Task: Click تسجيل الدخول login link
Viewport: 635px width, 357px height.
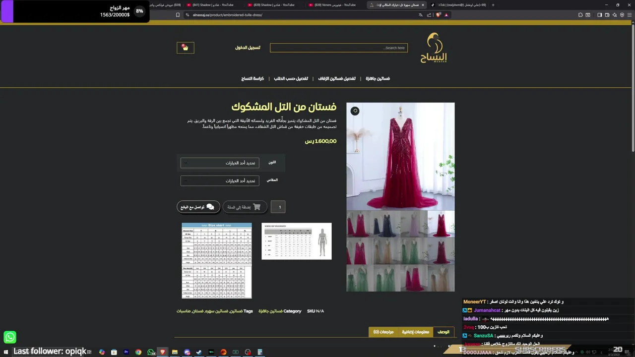Action: 248,48
